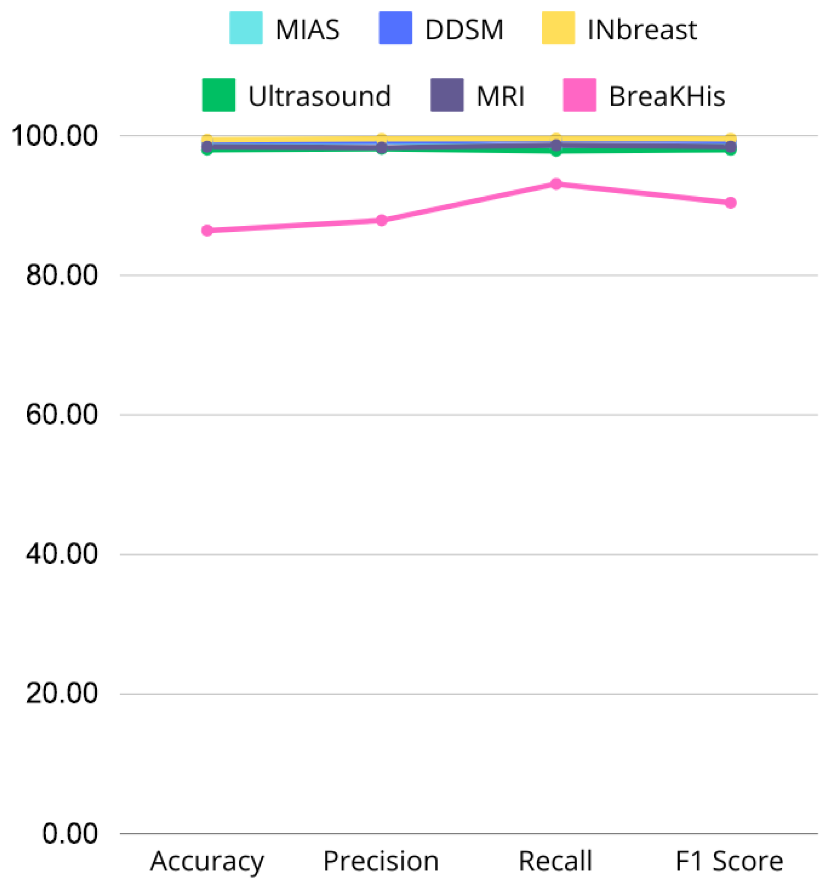
Task: Click BreaKHis data point at Recall
Action: coord(556,184)
